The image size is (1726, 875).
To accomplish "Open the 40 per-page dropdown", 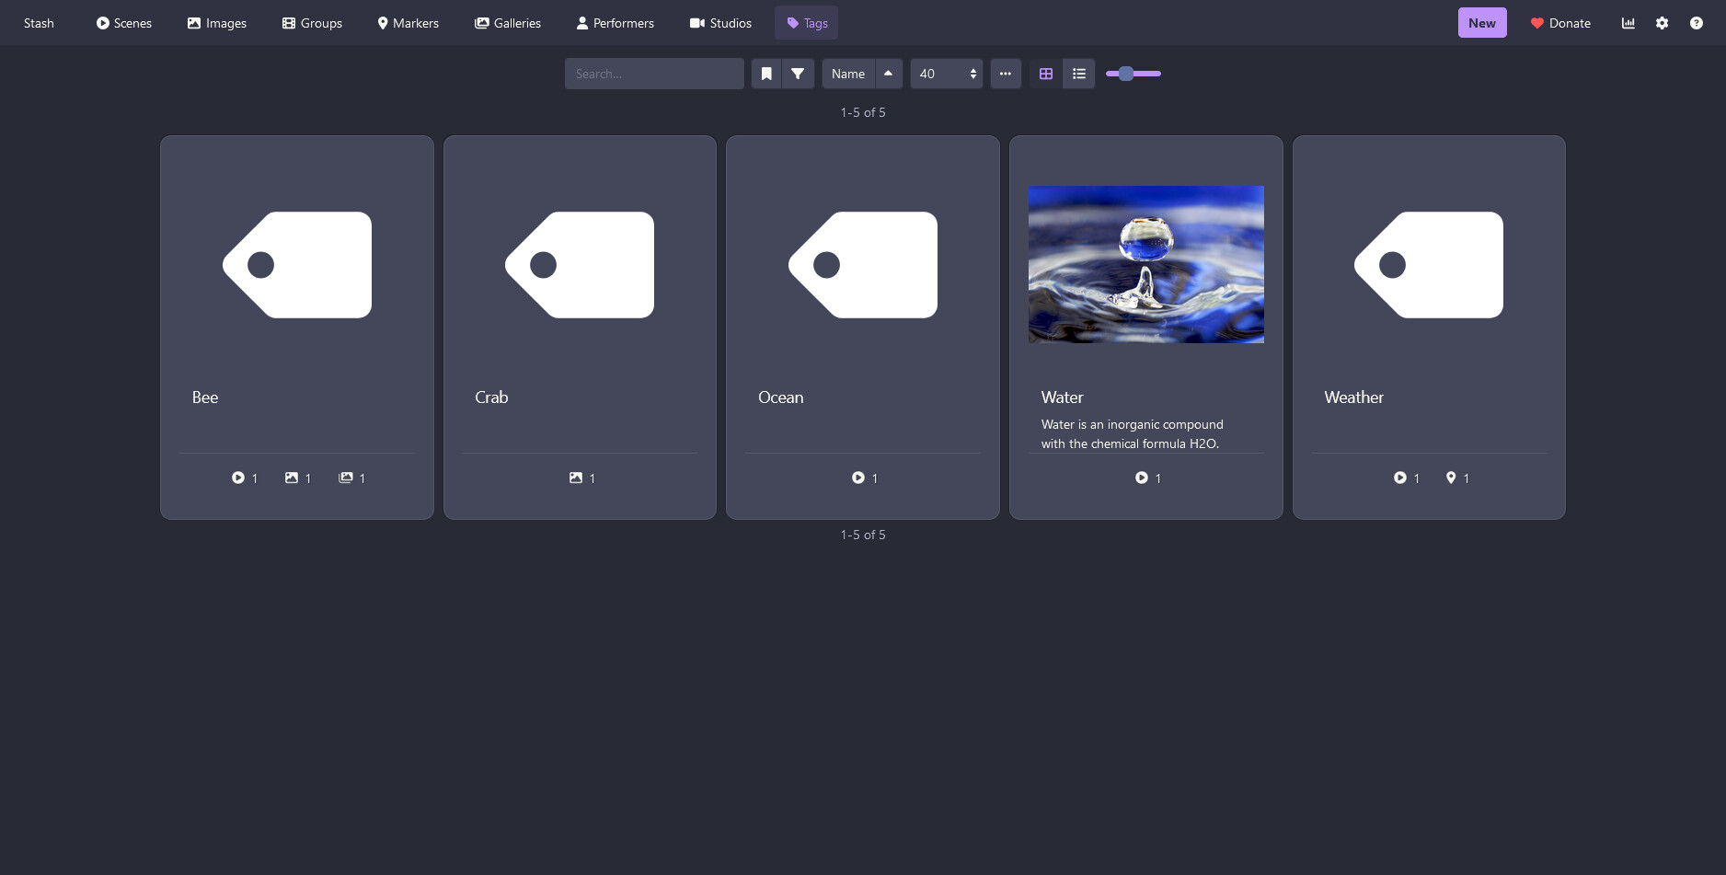I will pyautogui.click(x=947, y=74).
